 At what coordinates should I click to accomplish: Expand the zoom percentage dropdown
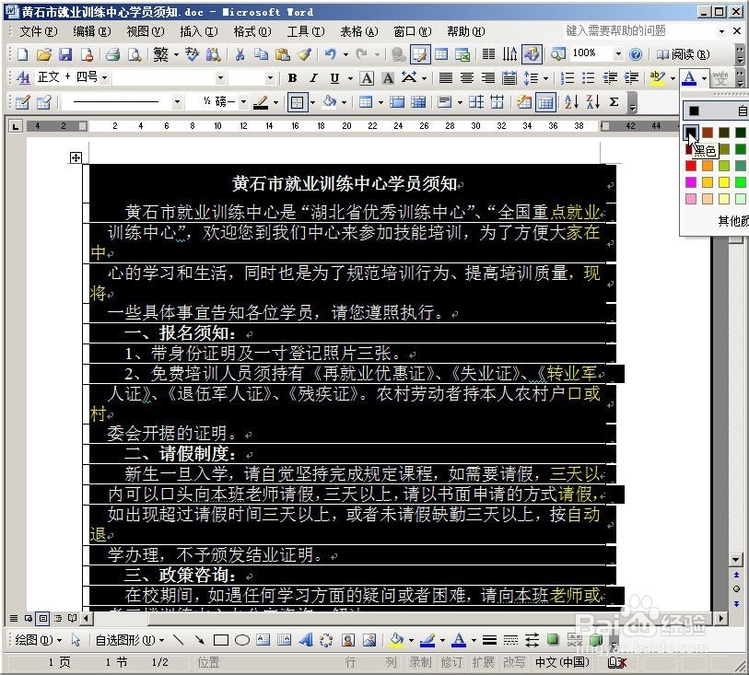coord(618,54)
